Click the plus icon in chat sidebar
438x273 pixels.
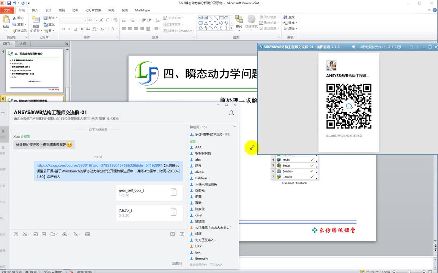coord(3,113)
